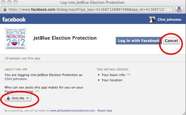Open Clint Johnston name in header
Image resolution: width=186 pixels, height=115 pixels.
click(x=169, y=20)
